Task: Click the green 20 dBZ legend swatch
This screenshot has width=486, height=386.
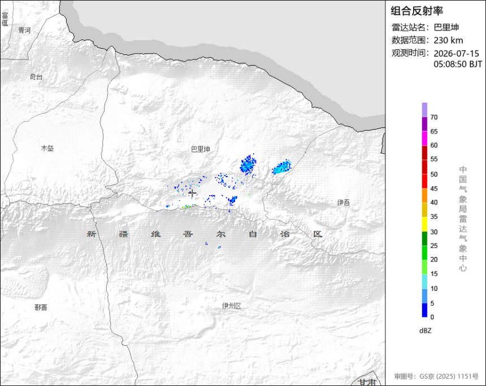Action: coord(424,253)
